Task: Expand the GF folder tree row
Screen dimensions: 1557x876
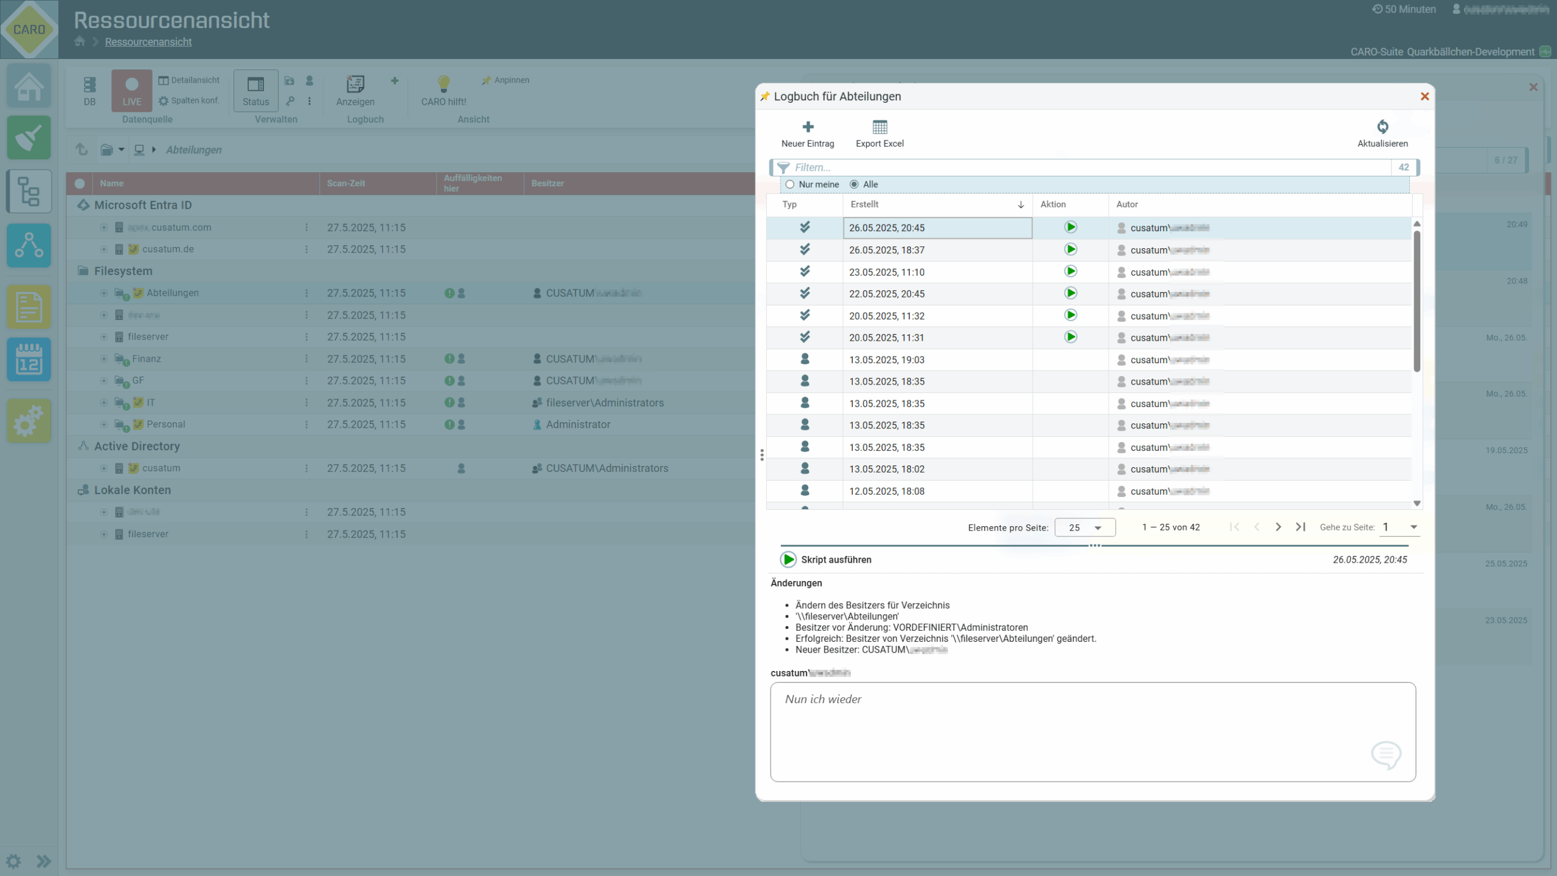Action: click(103, 381)
